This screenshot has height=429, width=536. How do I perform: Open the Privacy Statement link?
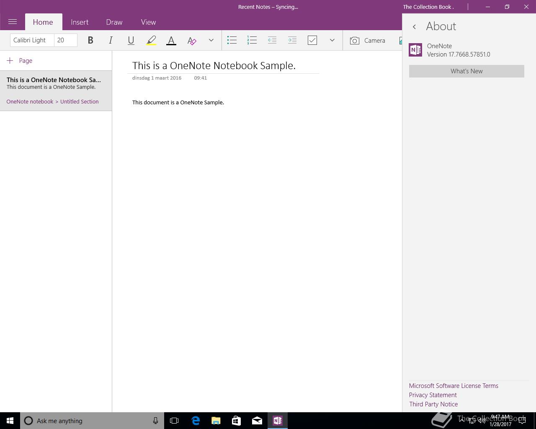pyautogui.click(x=433, y=395)
